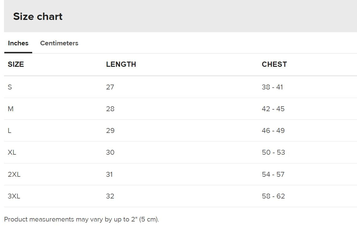357x227 pixels.
Task: Select the L size row label
Action: click(10, 131)
